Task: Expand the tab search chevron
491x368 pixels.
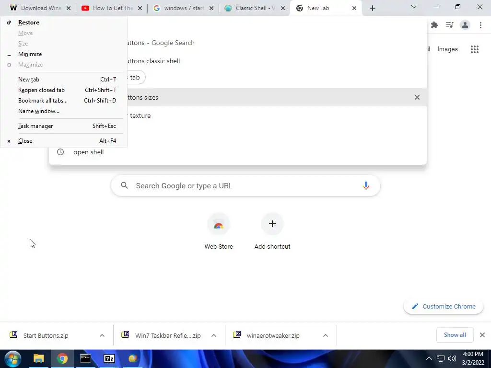Action: click(x=414, y=7)
